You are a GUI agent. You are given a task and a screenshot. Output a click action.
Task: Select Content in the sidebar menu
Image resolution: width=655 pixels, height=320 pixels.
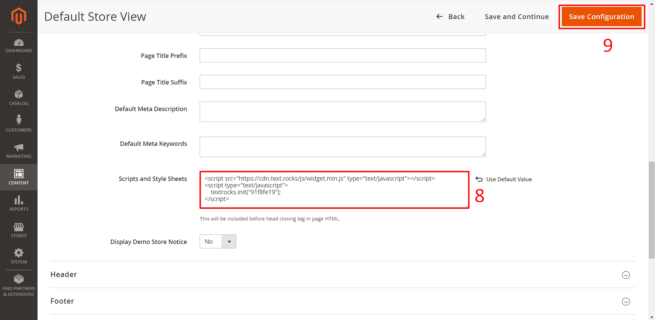18,177
